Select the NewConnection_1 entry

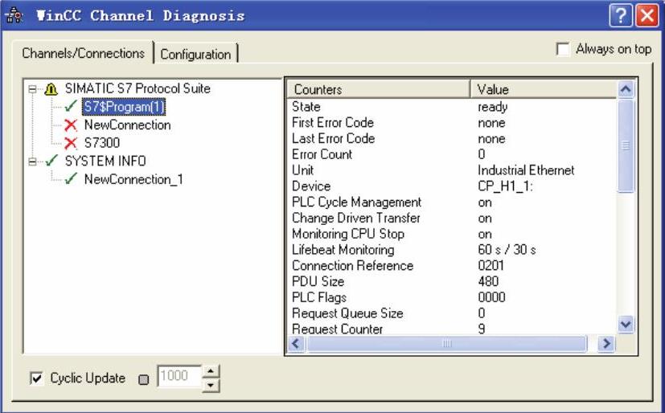point(133,179)
